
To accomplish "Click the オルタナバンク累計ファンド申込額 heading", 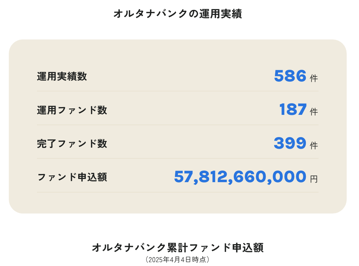I will point(178,248).
